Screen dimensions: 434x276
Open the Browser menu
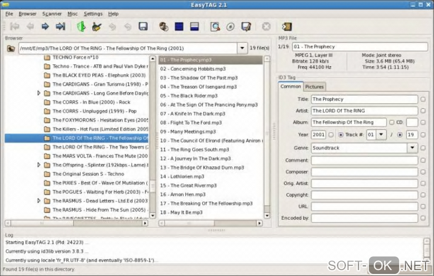coord(27,14)
